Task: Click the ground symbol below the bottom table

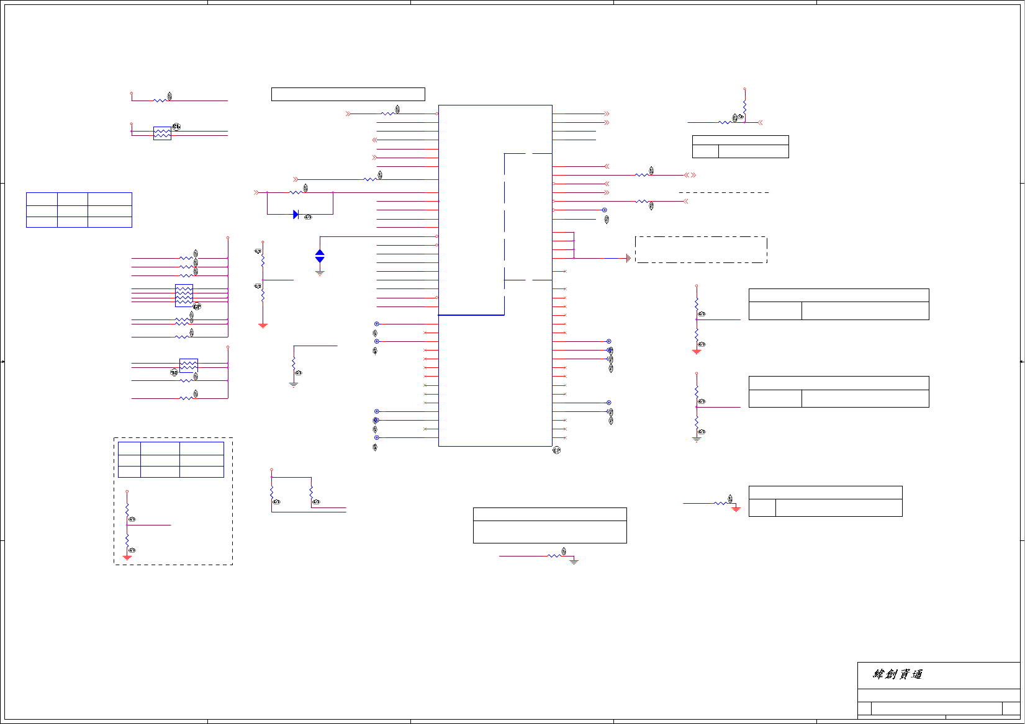Action: point(574,561)
